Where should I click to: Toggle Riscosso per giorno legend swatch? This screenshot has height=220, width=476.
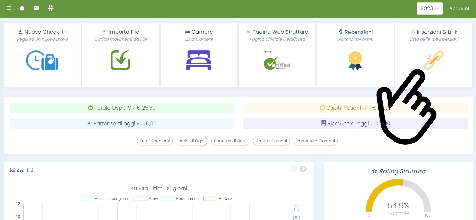(x=86, y=199)
